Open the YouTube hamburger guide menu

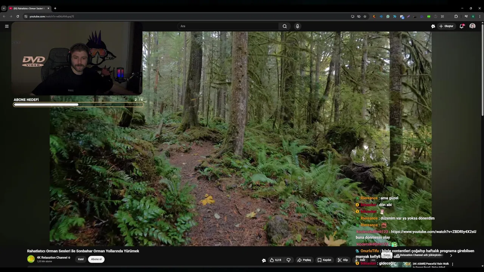pyautogui.click(x=6, y=26)
